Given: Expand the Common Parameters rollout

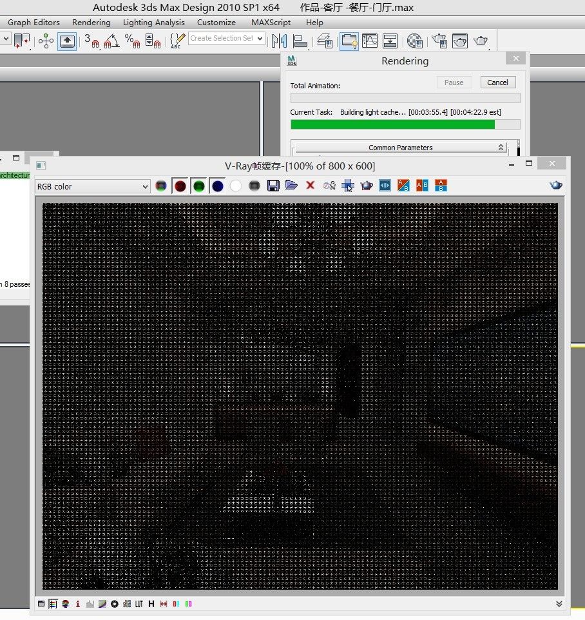Looking at the screenshot, I should tap(400, 148).
